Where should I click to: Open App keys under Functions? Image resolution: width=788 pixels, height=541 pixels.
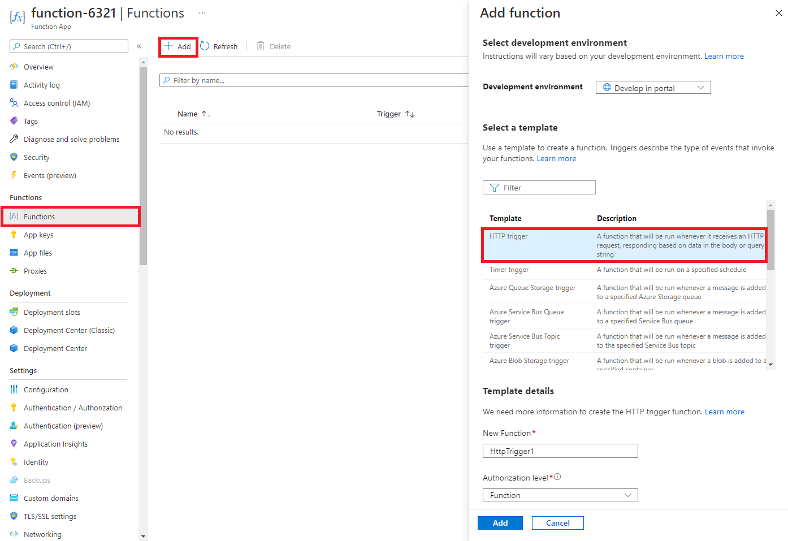click(38, 235)
